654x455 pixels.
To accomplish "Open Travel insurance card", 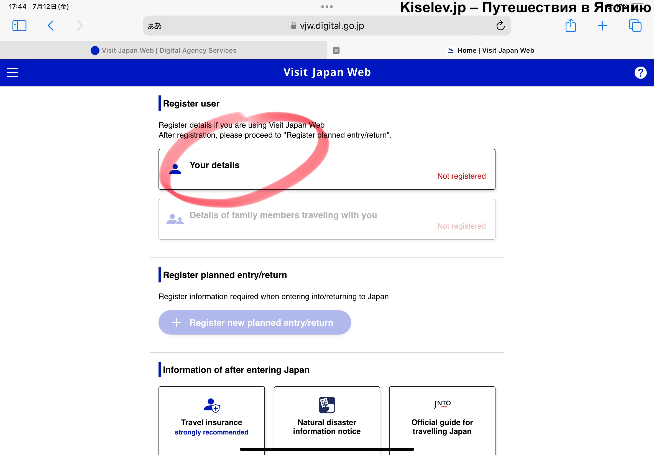I will (211, 419).
